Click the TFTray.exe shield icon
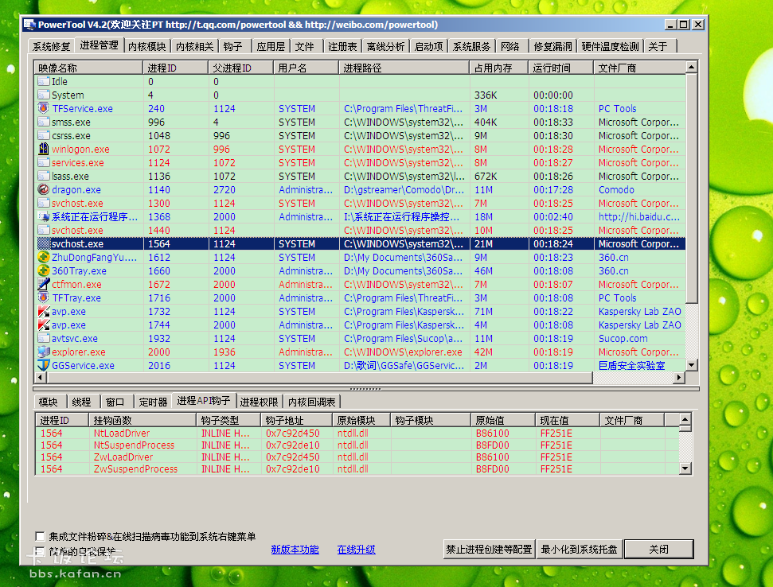The width and height of the screenshot is (773, 587). pos(44,298)
